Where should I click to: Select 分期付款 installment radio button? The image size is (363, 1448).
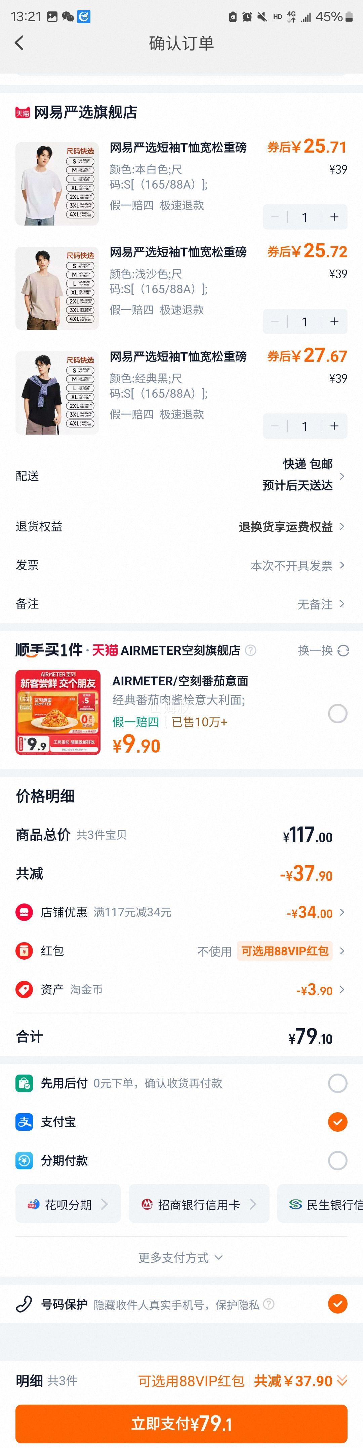point(338,1160)
